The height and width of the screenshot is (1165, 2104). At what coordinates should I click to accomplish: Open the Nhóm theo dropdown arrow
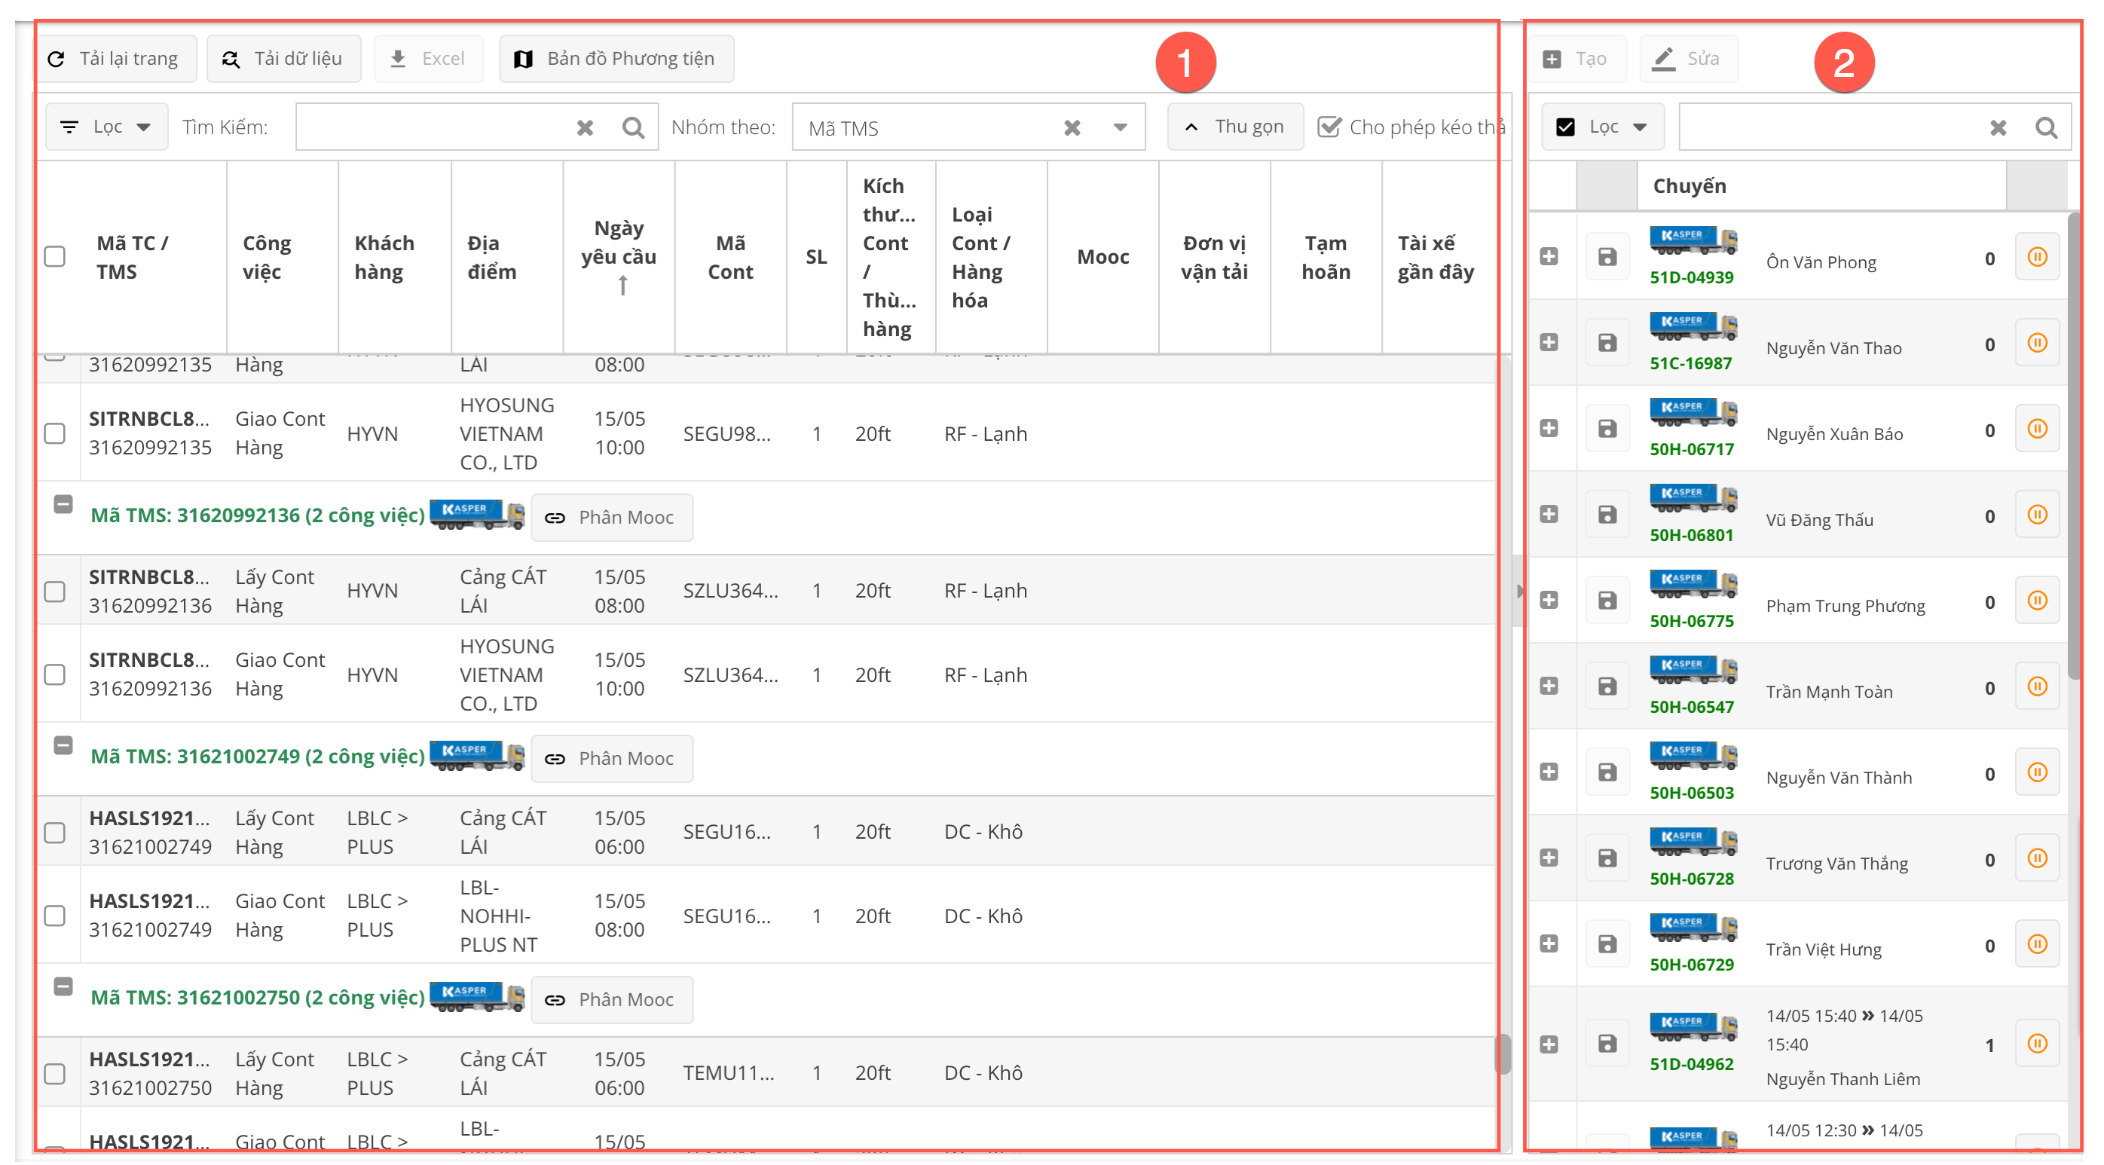(x=1121, y=127)
